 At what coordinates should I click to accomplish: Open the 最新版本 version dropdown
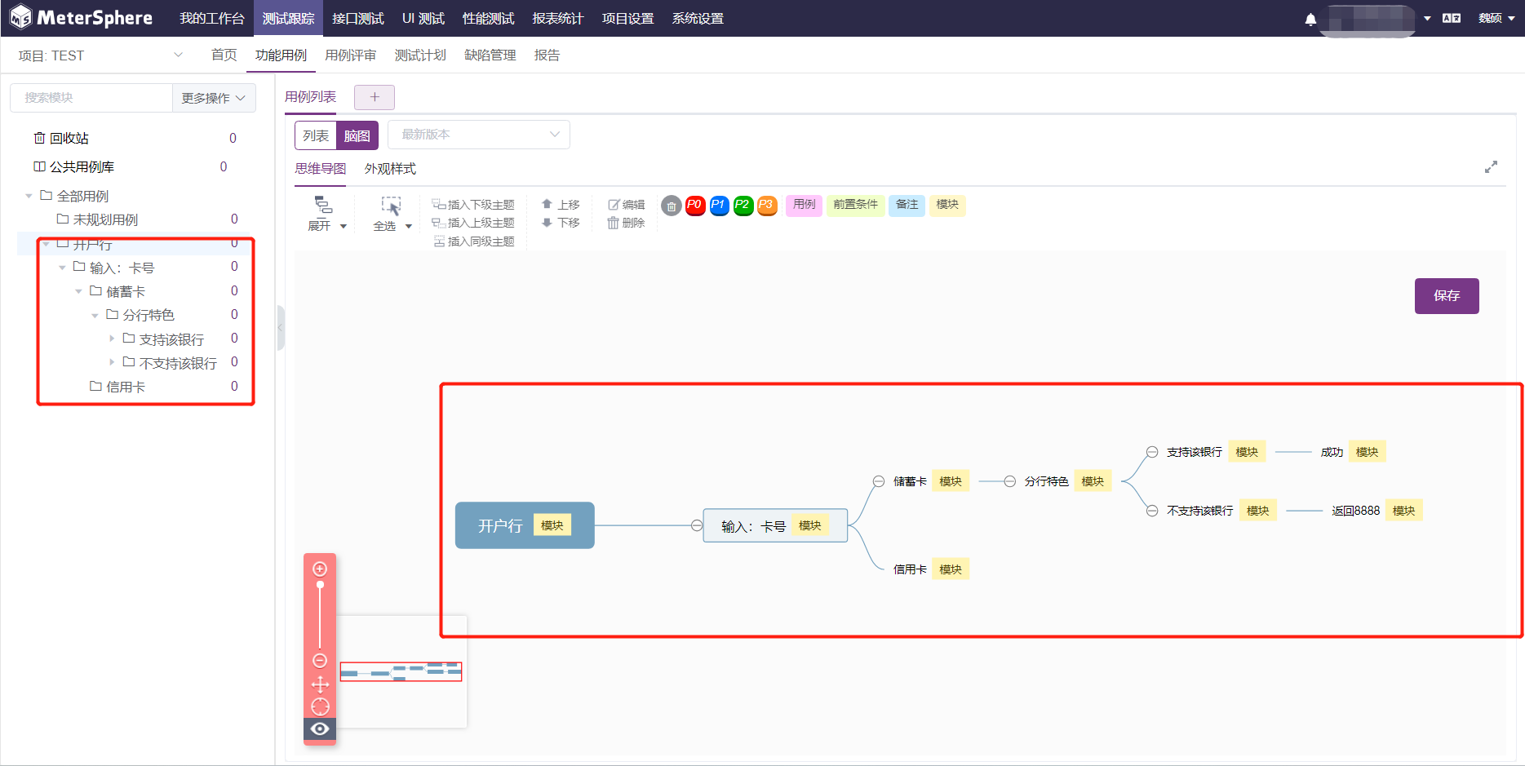coord(478,135)
